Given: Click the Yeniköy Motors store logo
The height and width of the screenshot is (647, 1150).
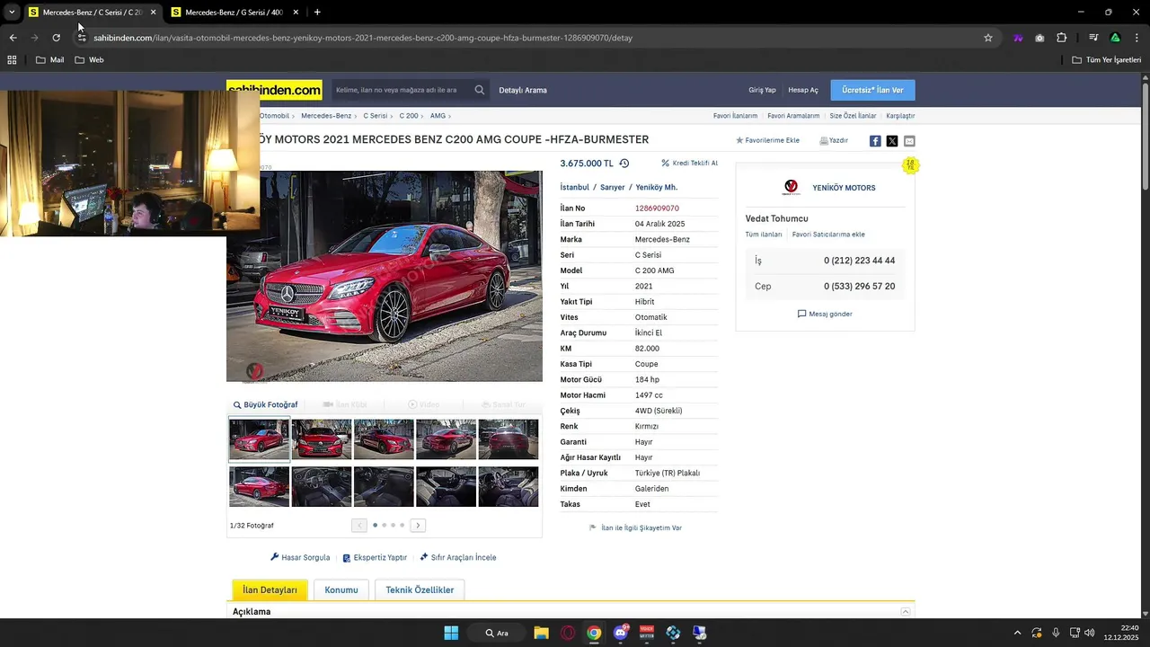Looking at the screenshot, I should [791, 188].
